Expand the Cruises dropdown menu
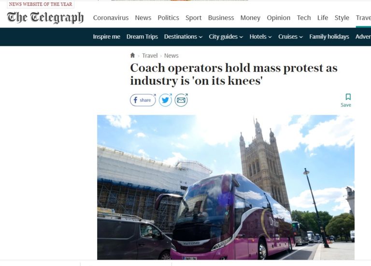This screenshot has width=371, height=266. 290,37
